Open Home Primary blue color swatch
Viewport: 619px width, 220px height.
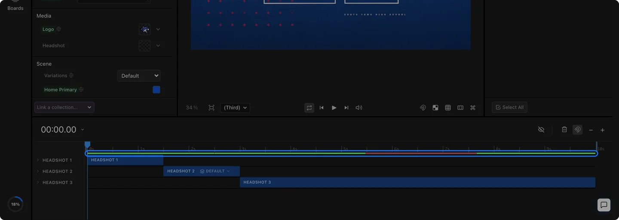[x=156, y=90]
